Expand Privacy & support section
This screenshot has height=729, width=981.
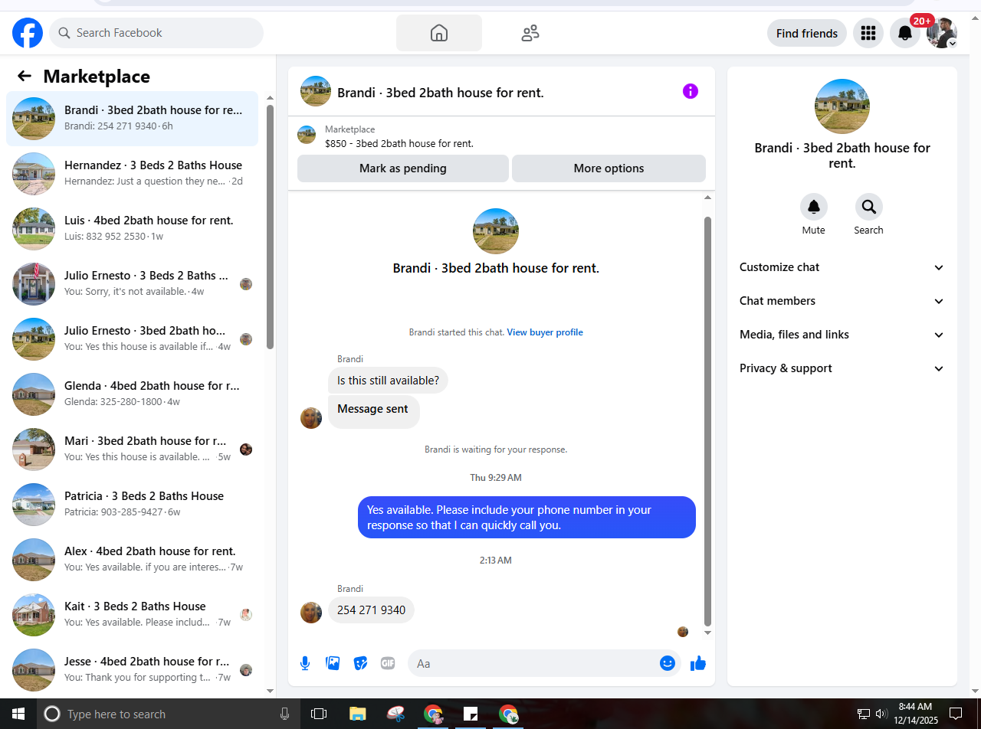pos(842,368)
